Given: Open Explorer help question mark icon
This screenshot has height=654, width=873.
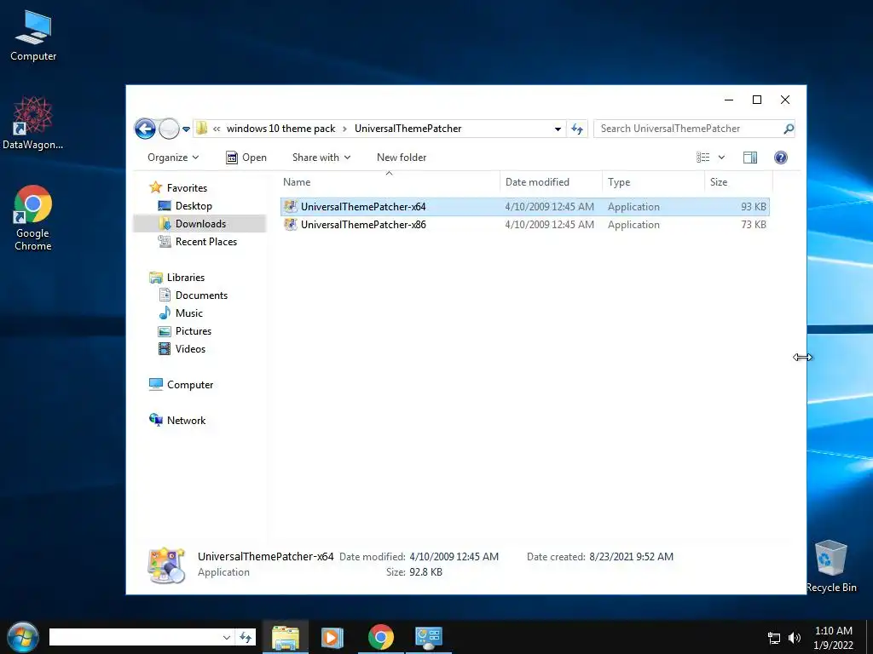Looking at the screenshot, I should (781, 158).
